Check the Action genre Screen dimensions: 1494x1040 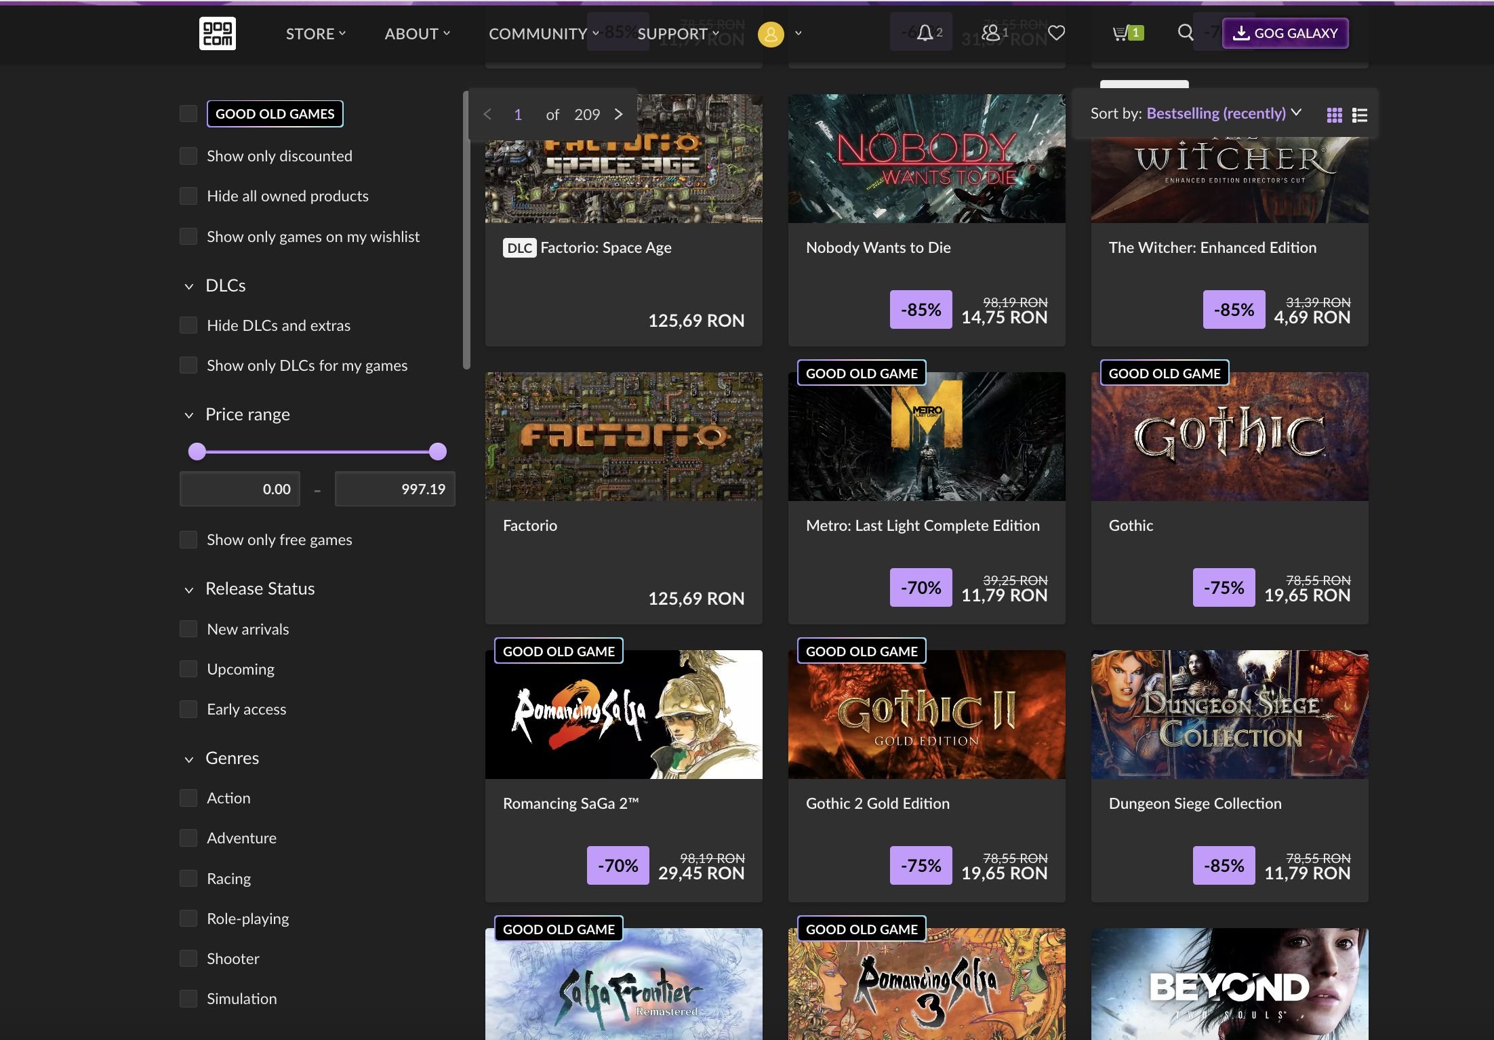coord(188,798)
